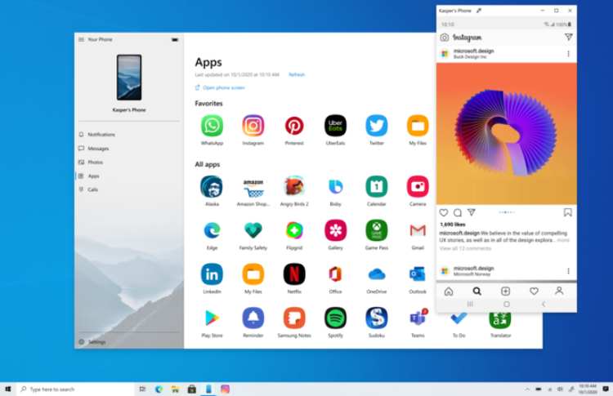Open the Pinterest app icon
The width and height of the screenshot is (613, 396).
click(294, 126)
